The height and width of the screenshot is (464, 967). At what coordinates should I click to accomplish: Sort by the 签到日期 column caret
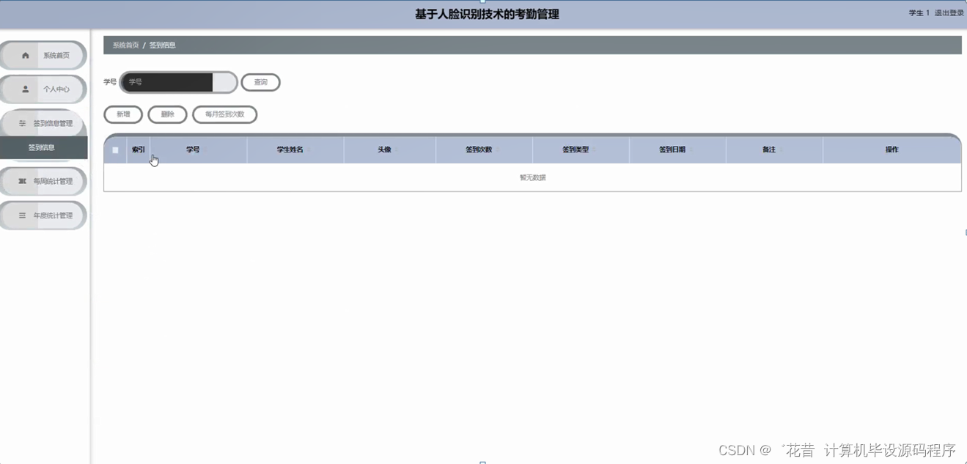pyautogui.click(x=691, y=150)
